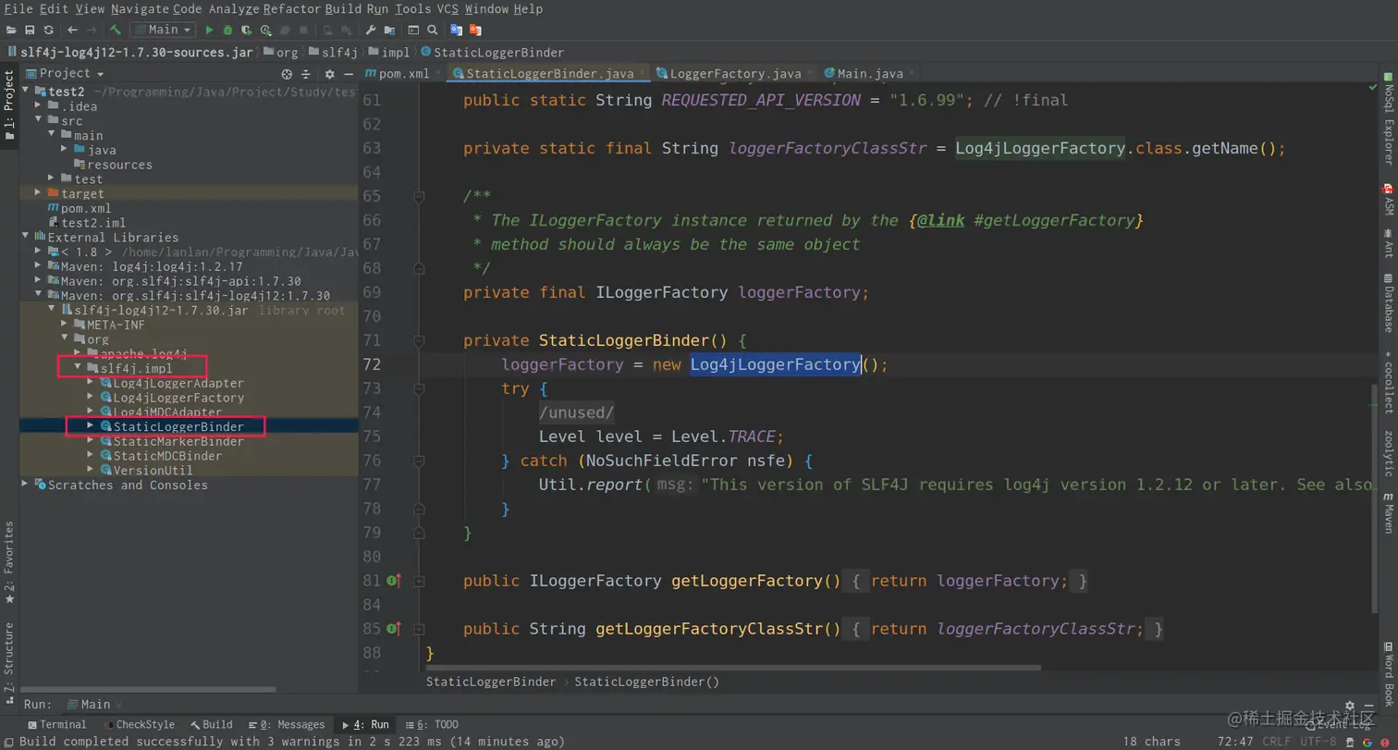1398x750 pixels.
Task: Toggle the Ant tool window side tab
Action: pyautogui.click(x=1388, y=244)
